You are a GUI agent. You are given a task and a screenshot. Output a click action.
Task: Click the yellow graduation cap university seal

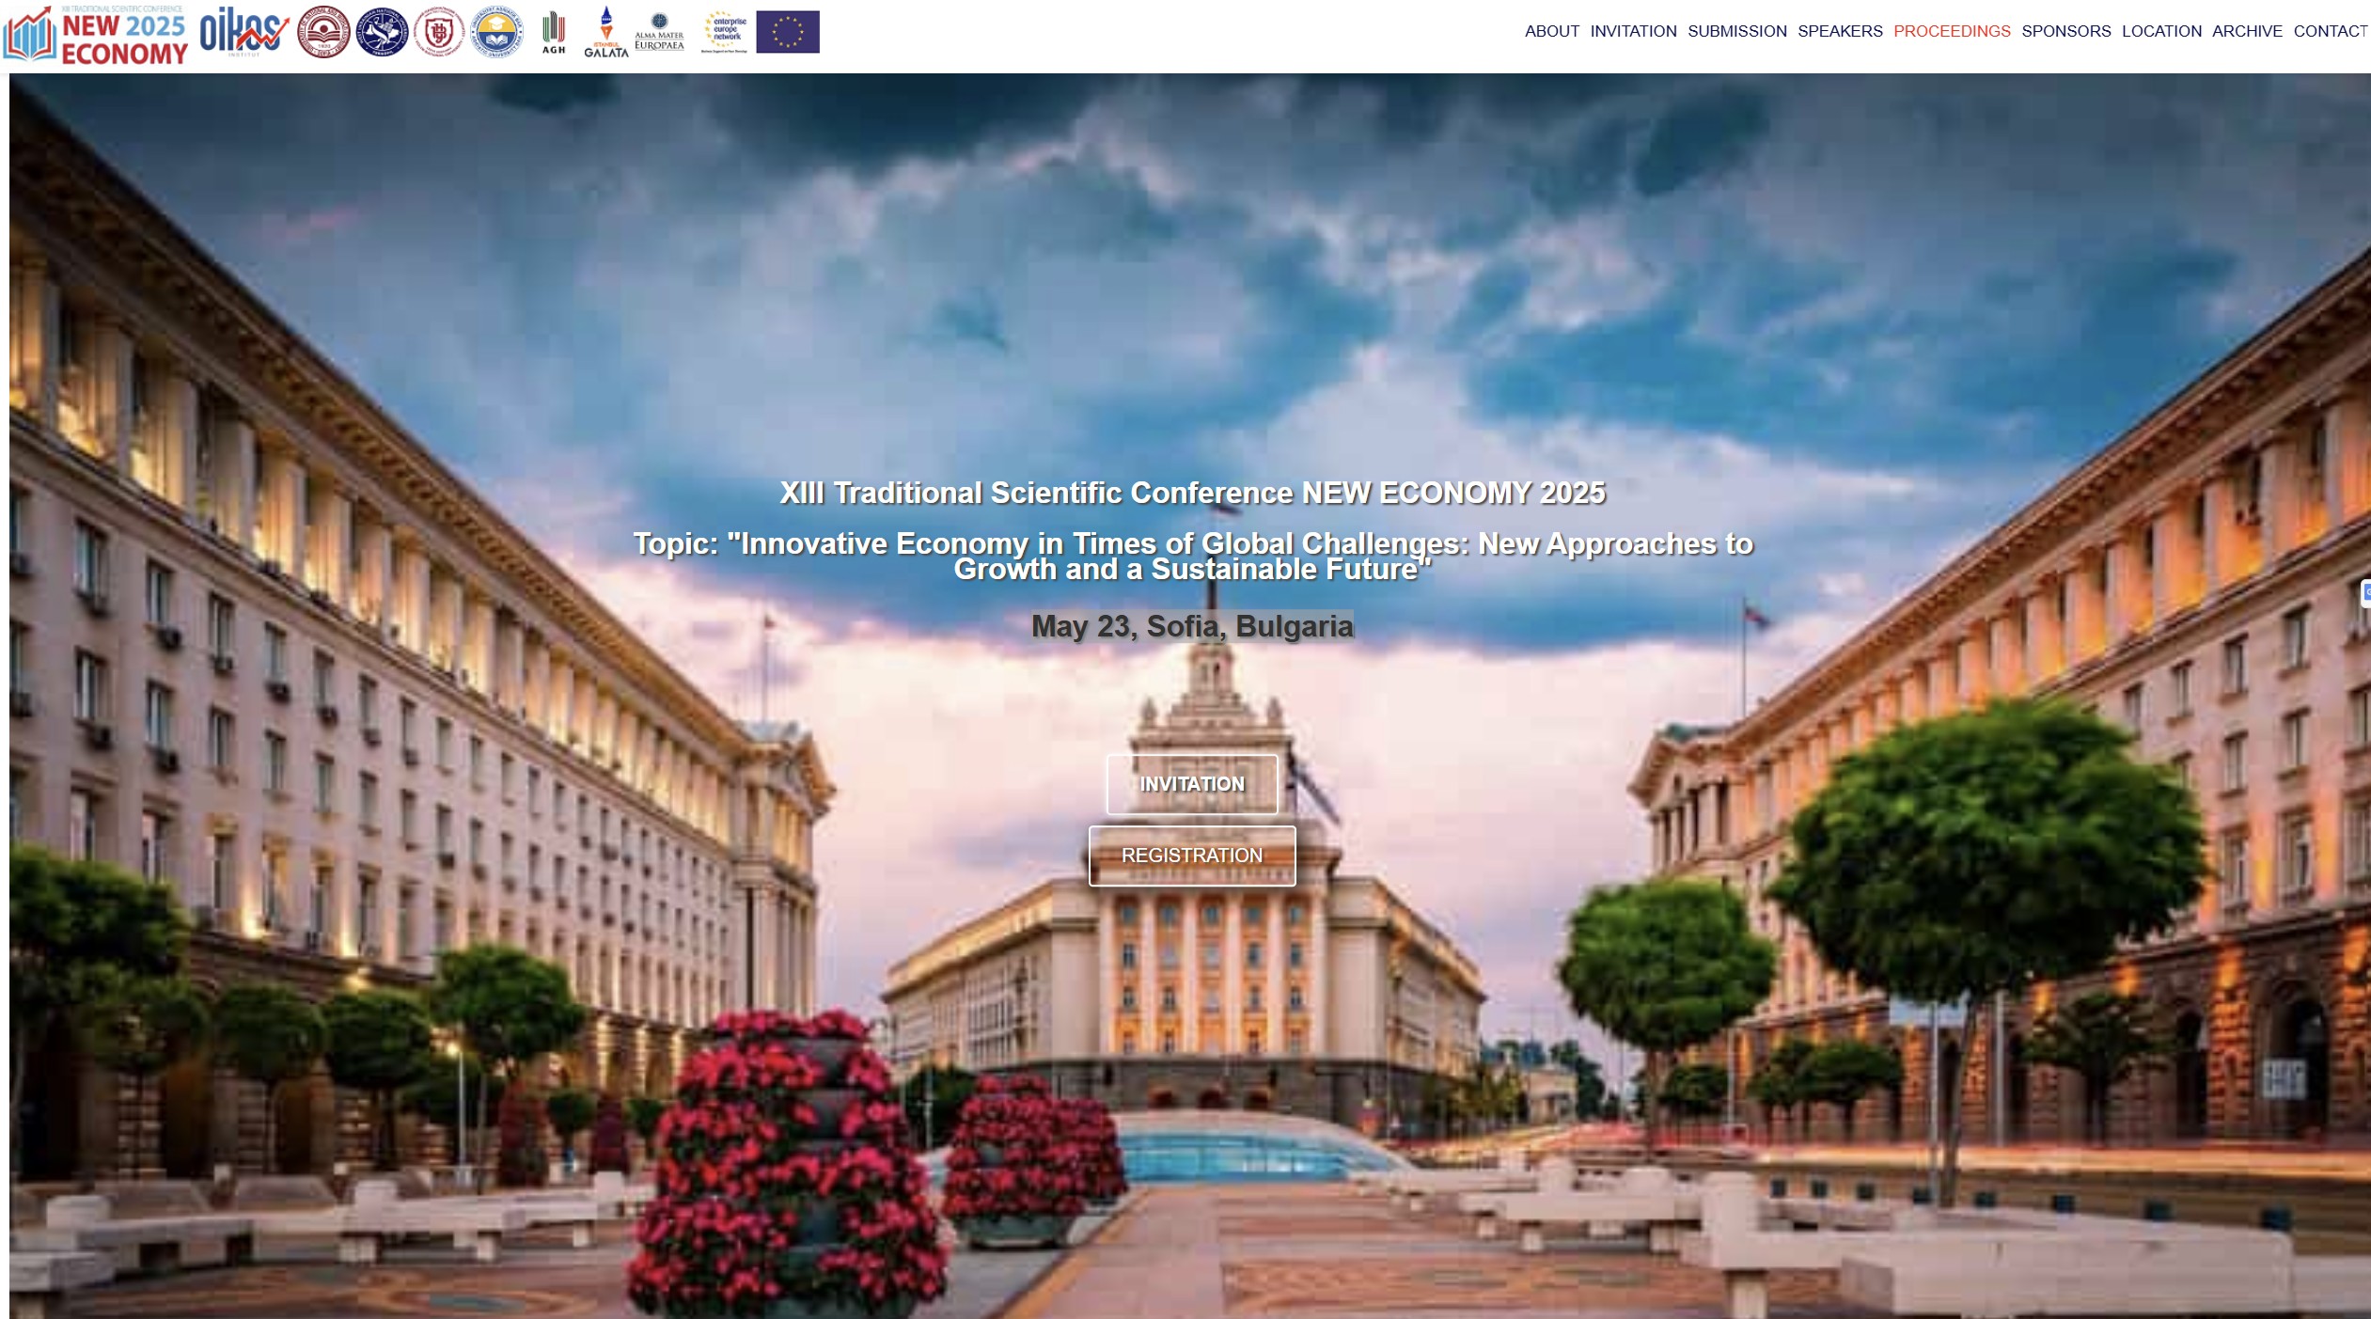tap(496, 32)
